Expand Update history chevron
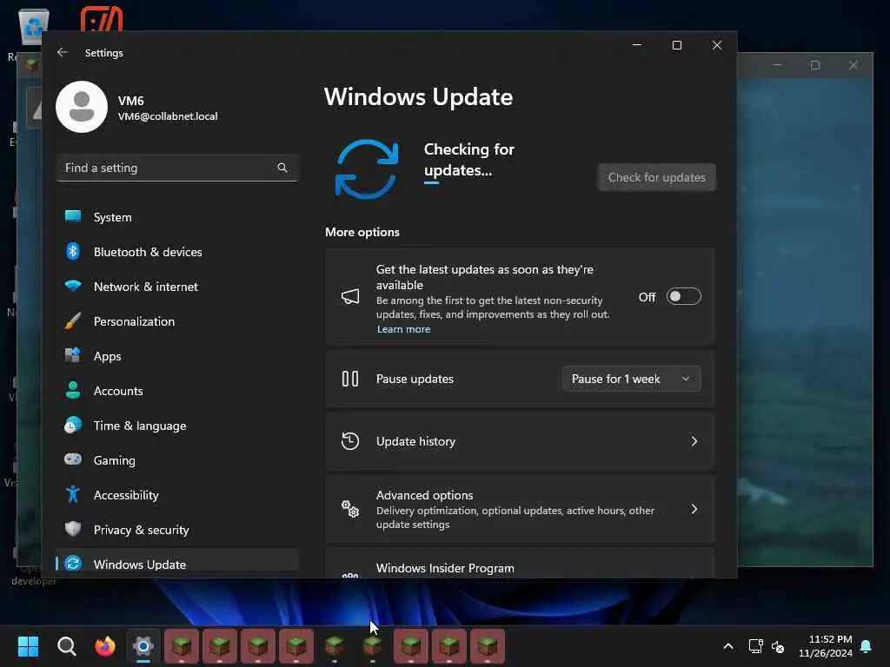Screen dimensions: 890x667 (x=694, y=440)
